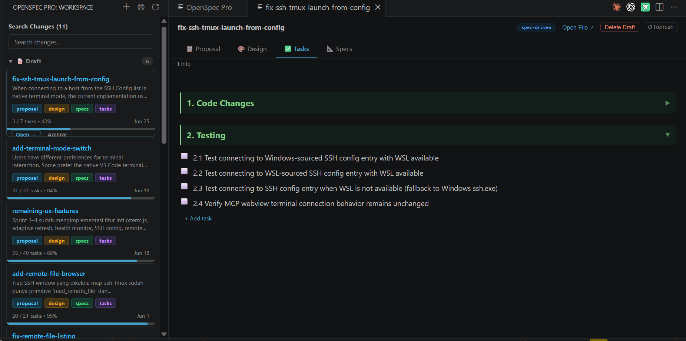This screenshot has width=686, height=341.
Task: Switch to the OpenSpec Pro editor tab
Action: 208,8
